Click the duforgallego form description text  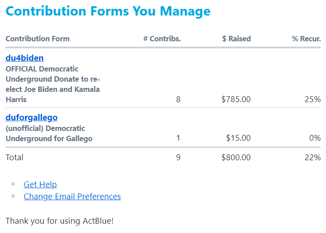pos(49,134)
